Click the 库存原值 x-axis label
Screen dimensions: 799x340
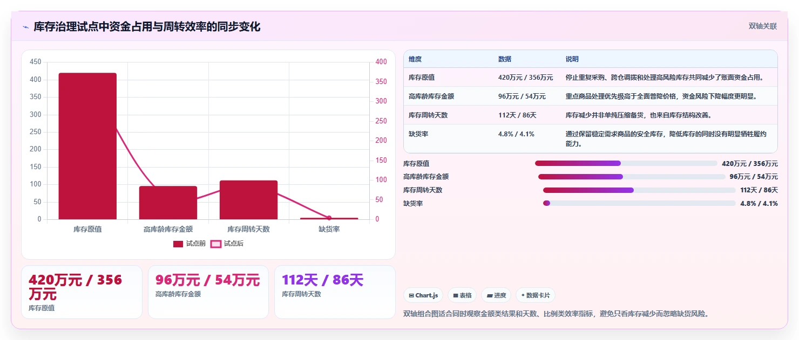click(87, 229)
